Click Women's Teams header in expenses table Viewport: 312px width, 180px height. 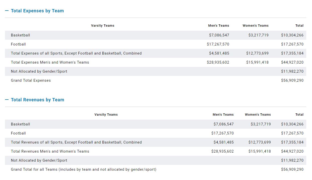(255, 26)
